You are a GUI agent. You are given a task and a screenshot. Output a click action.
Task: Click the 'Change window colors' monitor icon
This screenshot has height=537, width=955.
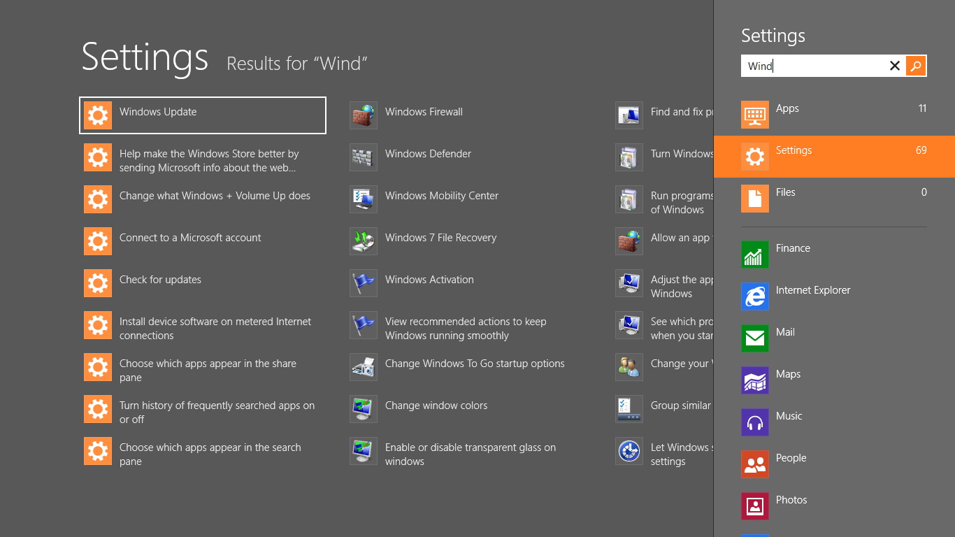[x=364, y=409]
